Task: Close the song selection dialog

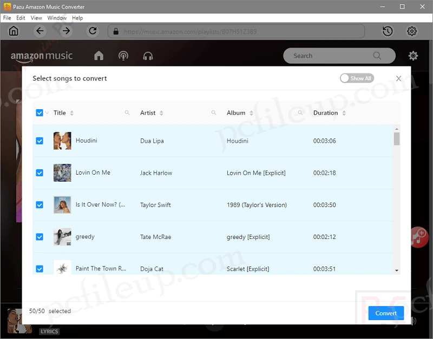Action: pos(399,78)
